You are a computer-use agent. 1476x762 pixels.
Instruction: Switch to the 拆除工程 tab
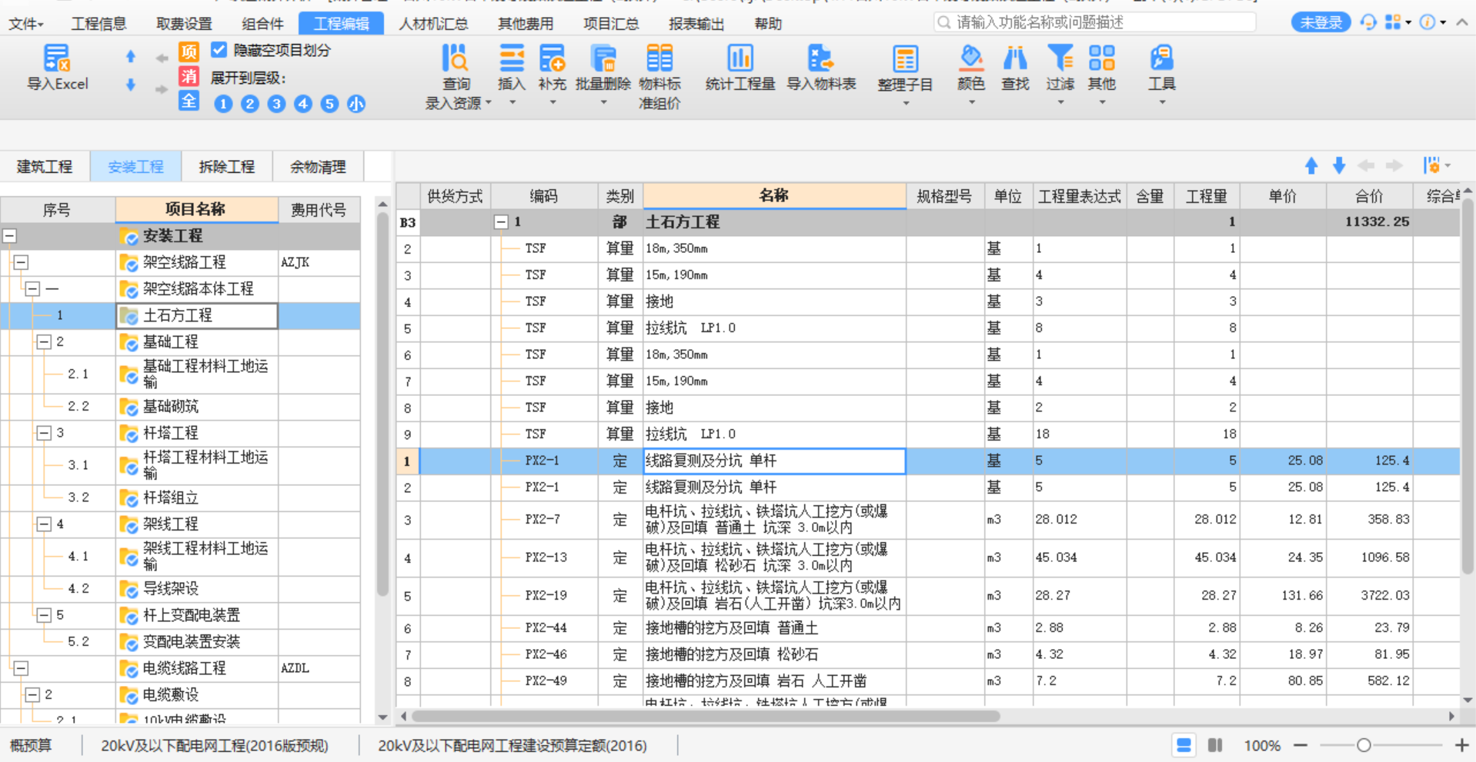[227, 167]
